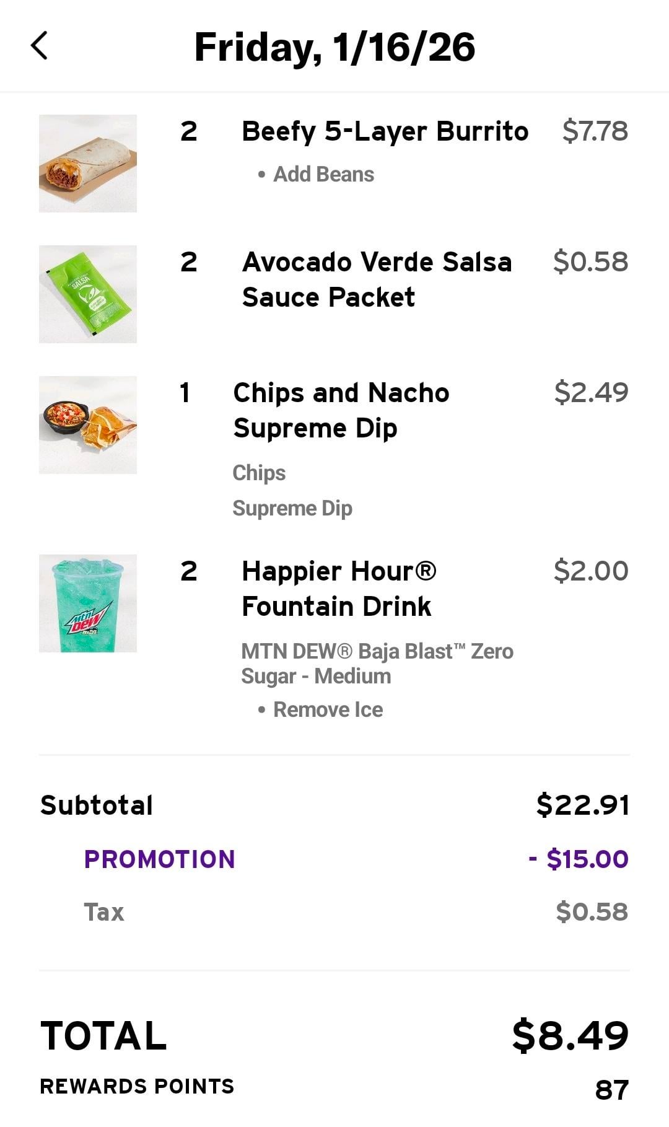Open Happier Hour Fountain Drink item

click(339, 589)
